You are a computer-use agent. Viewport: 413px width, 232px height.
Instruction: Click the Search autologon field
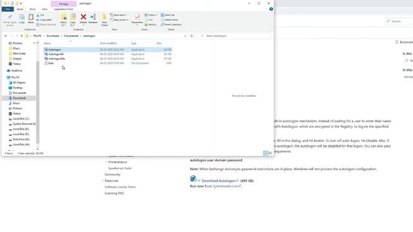234,36
